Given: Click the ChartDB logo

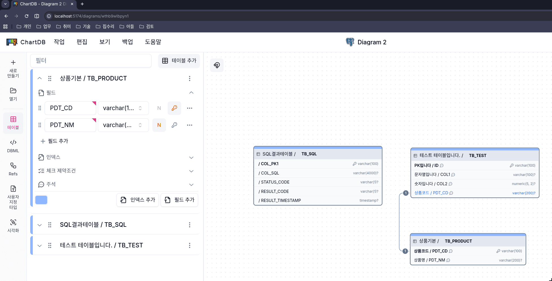Looking at the screenshot, I should coord(26,42).
